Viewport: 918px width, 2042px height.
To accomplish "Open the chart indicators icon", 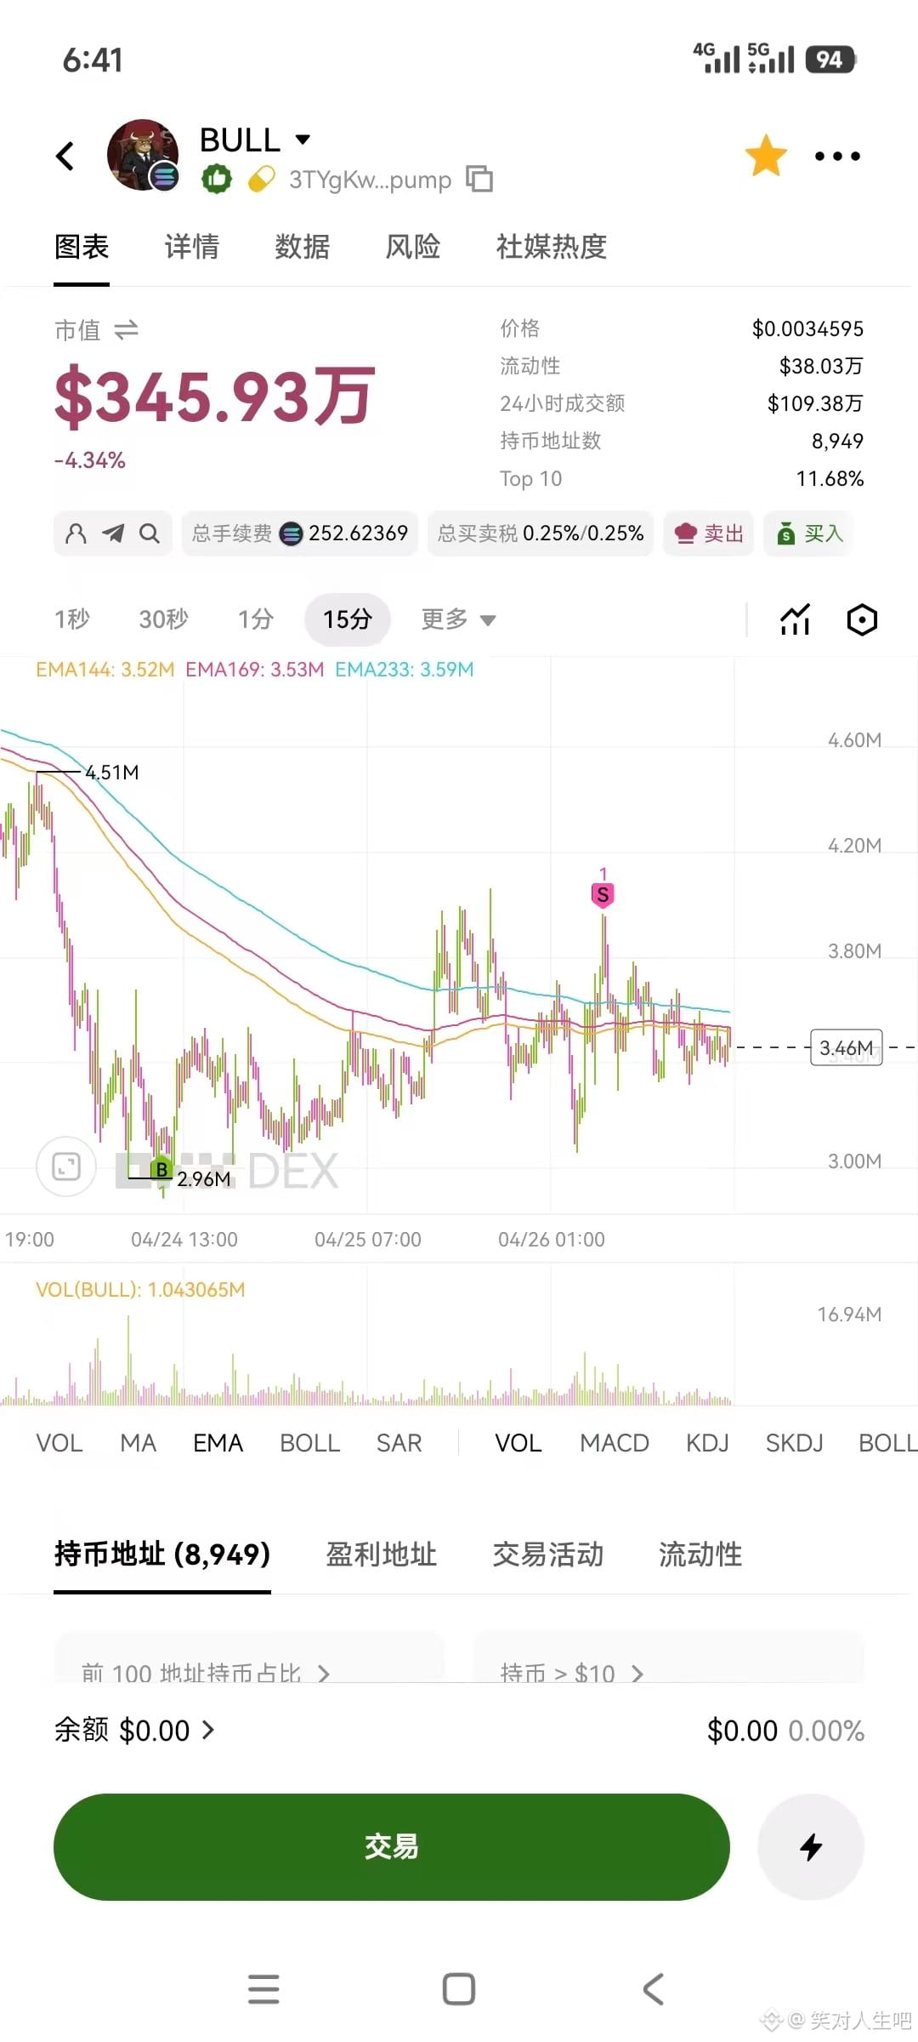I will click(796, 619).
